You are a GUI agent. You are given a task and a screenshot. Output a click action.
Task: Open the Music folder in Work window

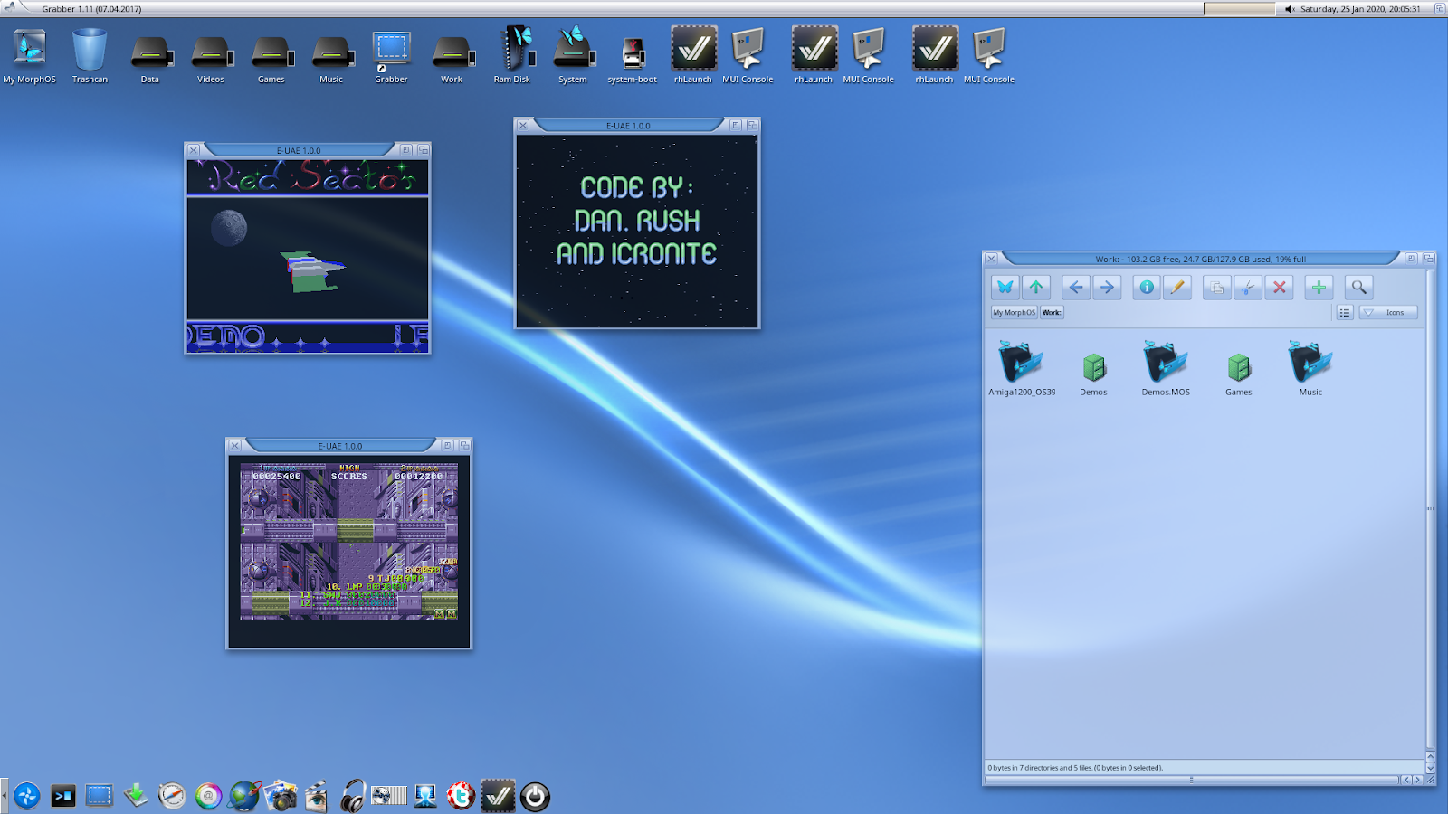(1310, 369)
